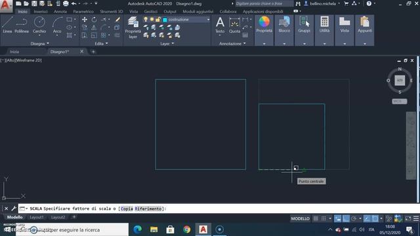
Task: Click the ViewCube top face
Action: click(x=400, y=80)
